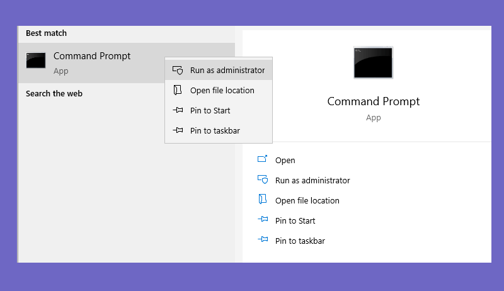The height and width of the screenshot is (291, 504).
Task: Click the large Command Prompt preview icon
Action: point(373,62)
